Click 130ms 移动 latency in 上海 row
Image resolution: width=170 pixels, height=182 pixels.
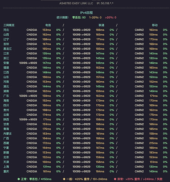tap(154, 167)
